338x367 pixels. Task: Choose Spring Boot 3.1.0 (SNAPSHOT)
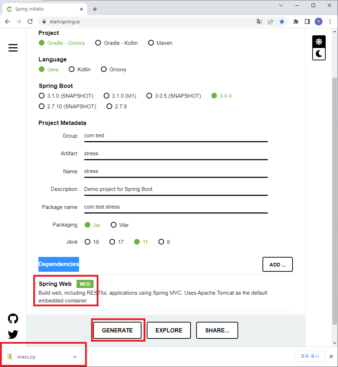coord(66,96)
